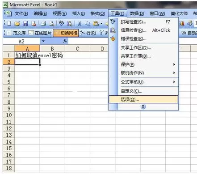Click the Copy toolbar icon
The height and width of the screenshot is (174, 197).
[x=88, y=23]
